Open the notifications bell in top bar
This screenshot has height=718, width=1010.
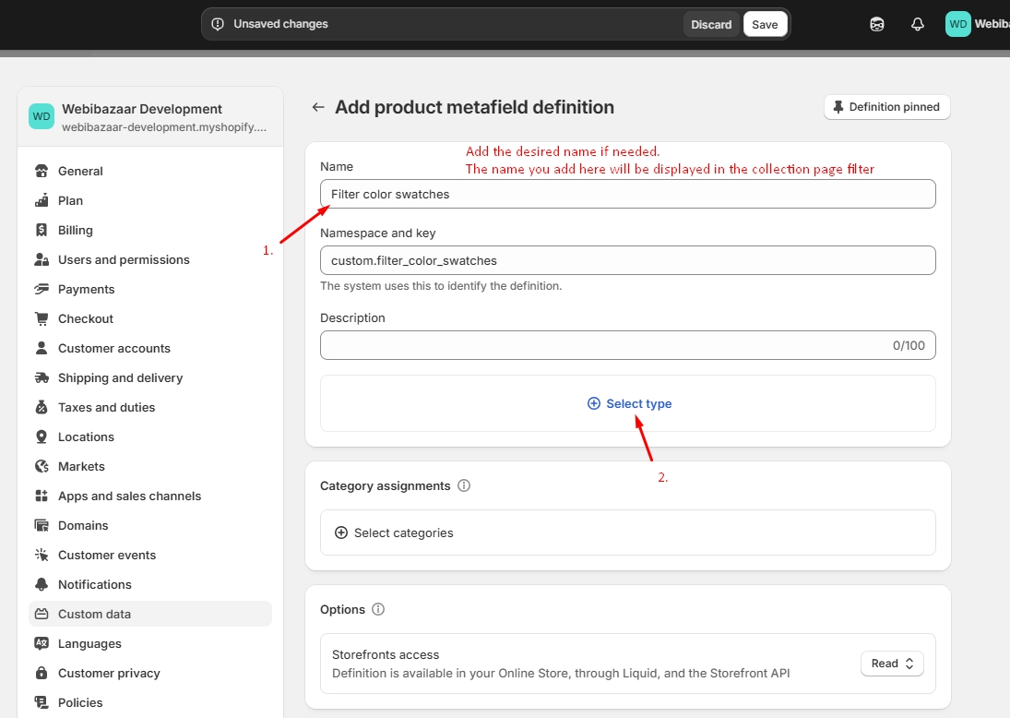[917, 25]
